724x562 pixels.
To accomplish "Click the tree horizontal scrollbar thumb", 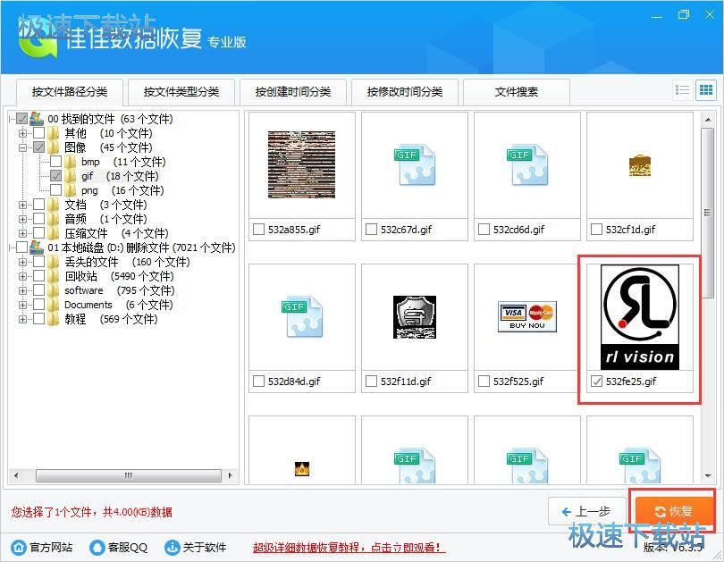I will point(129,475).
